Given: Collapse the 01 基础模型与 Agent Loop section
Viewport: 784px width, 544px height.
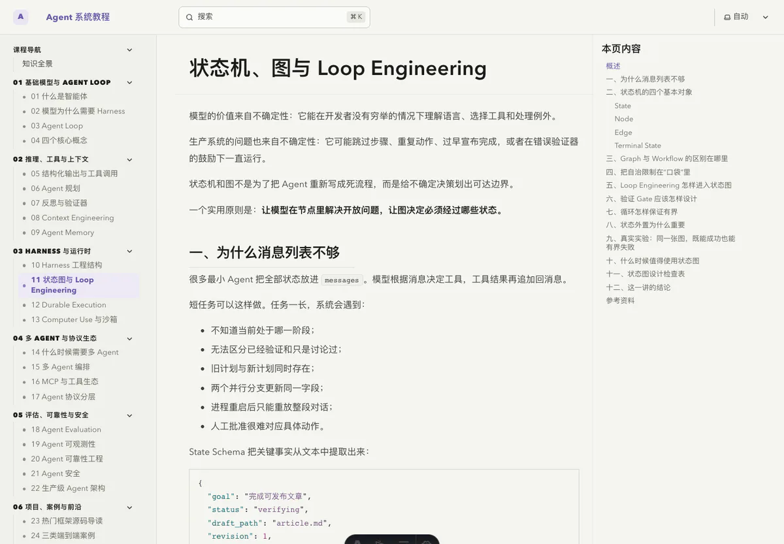Looking at the screenshot, I should tap(129, 82).
